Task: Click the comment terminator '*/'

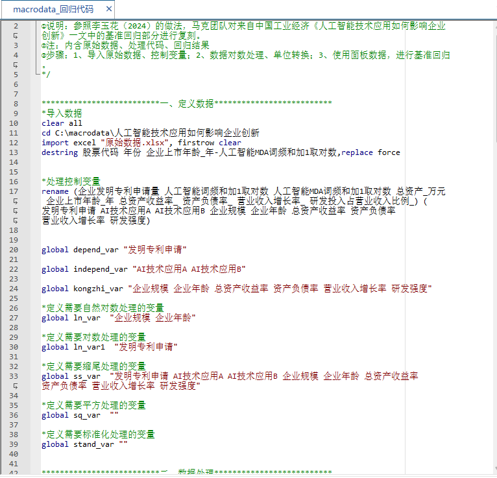Action: (x=46, y=75)
